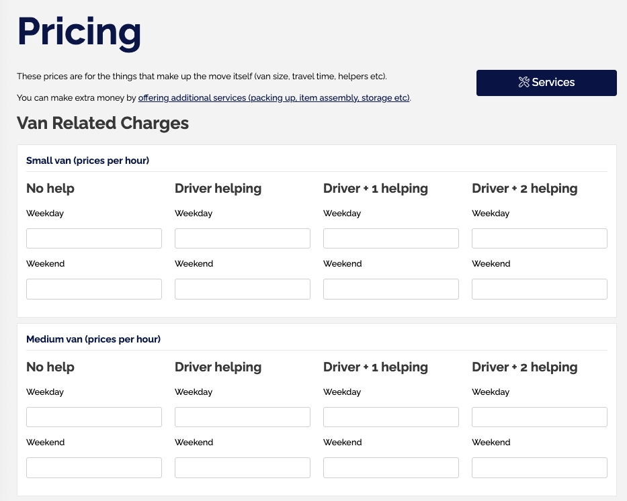Click Medium van Driver + 1 helping heading
This screenshot has width=627, height=501.
(x=376, y=367)
